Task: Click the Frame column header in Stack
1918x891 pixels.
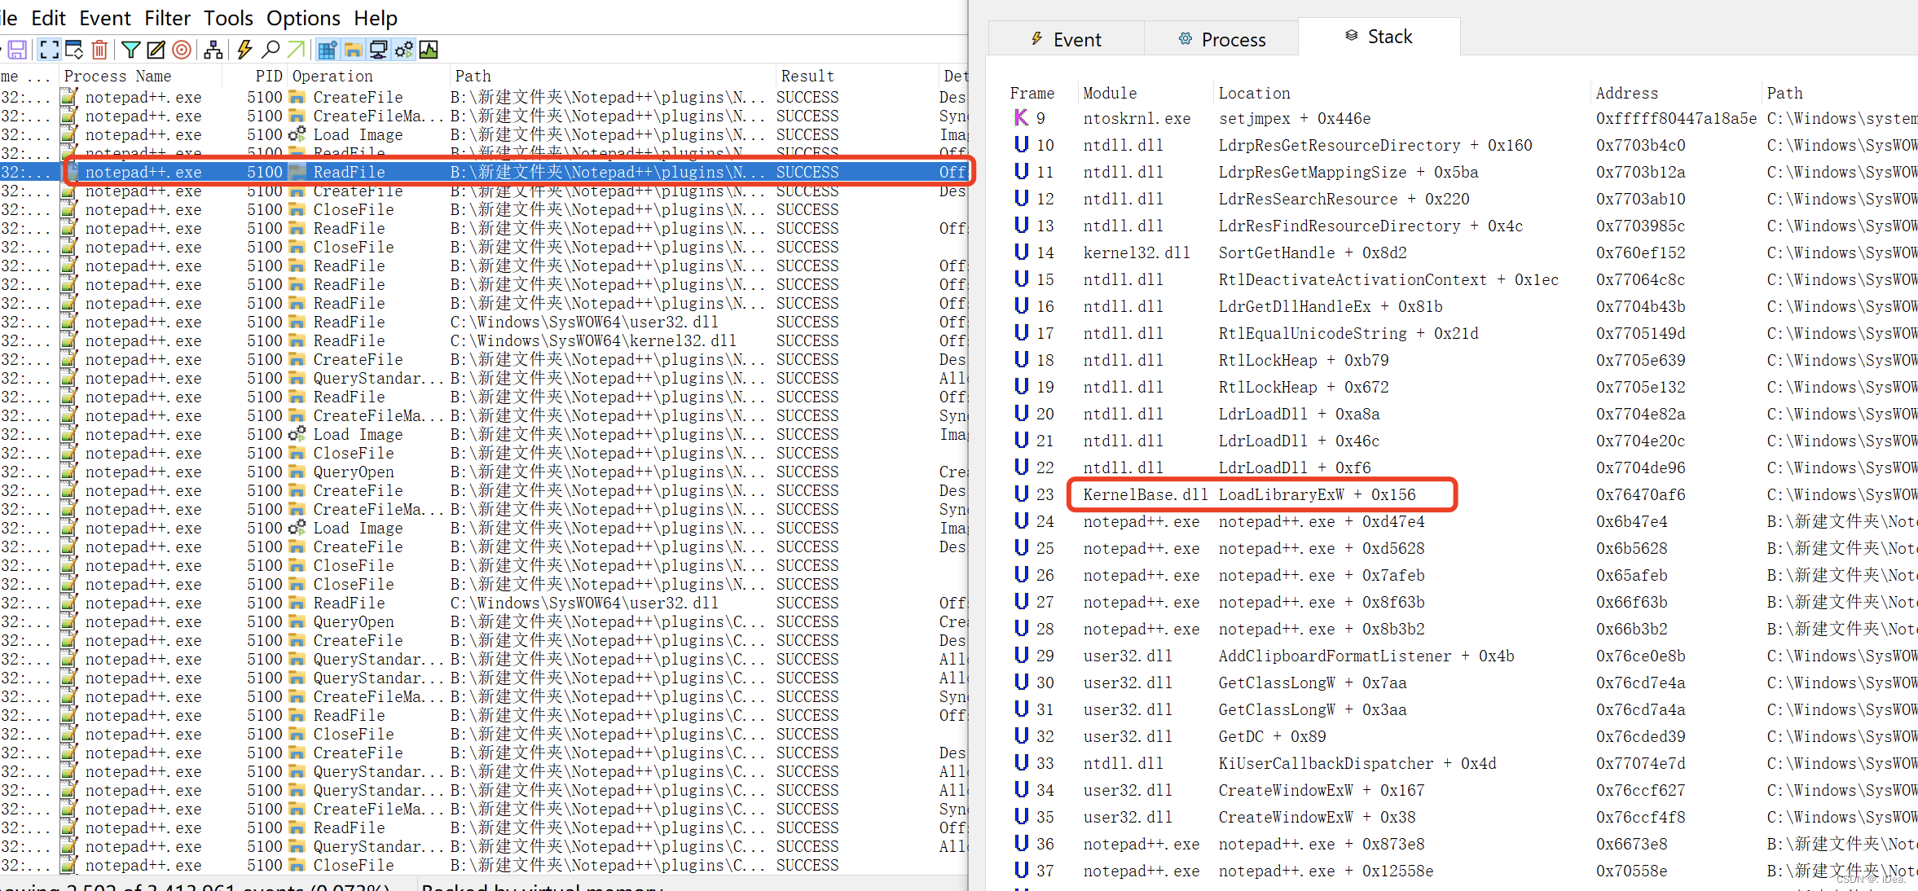Action: (1032, 93)
